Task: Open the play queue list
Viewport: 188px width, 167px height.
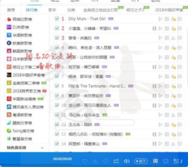Action: [178, 161]
